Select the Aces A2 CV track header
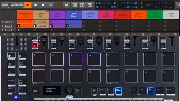This screenshot has width=180, height=101. (155, 15)
